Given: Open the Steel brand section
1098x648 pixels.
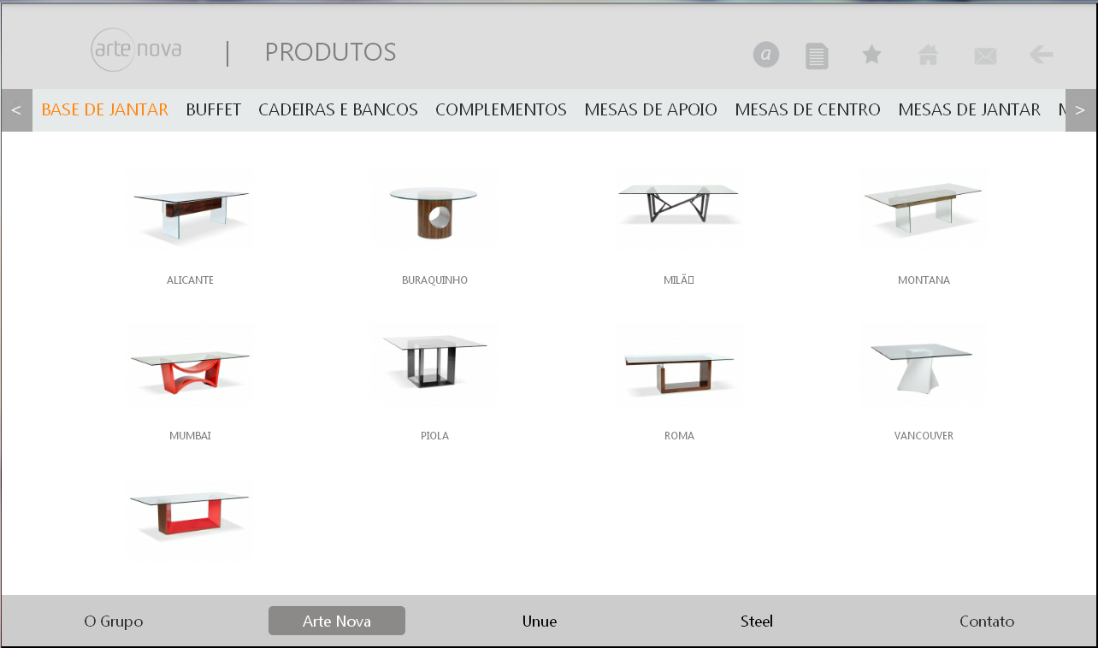Looking at the screenshot, I should (x=757, y=621).
